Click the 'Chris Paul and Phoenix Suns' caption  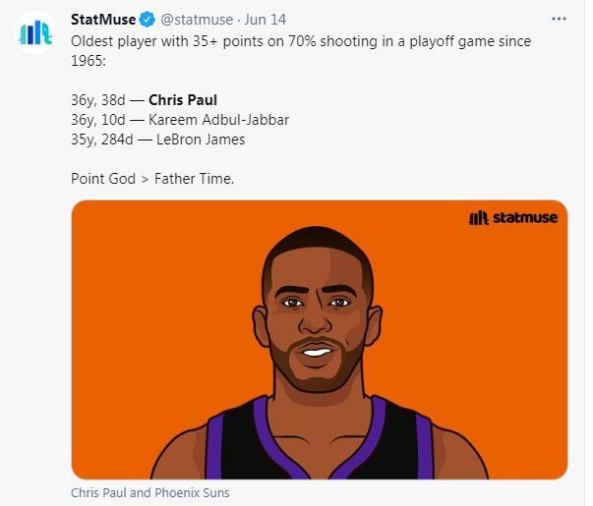click(149, 492)
